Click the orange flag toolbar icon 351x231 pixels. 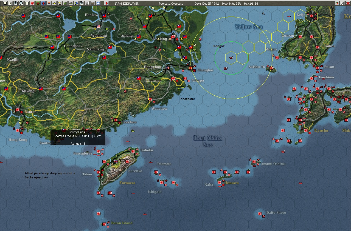coord(49,3)
